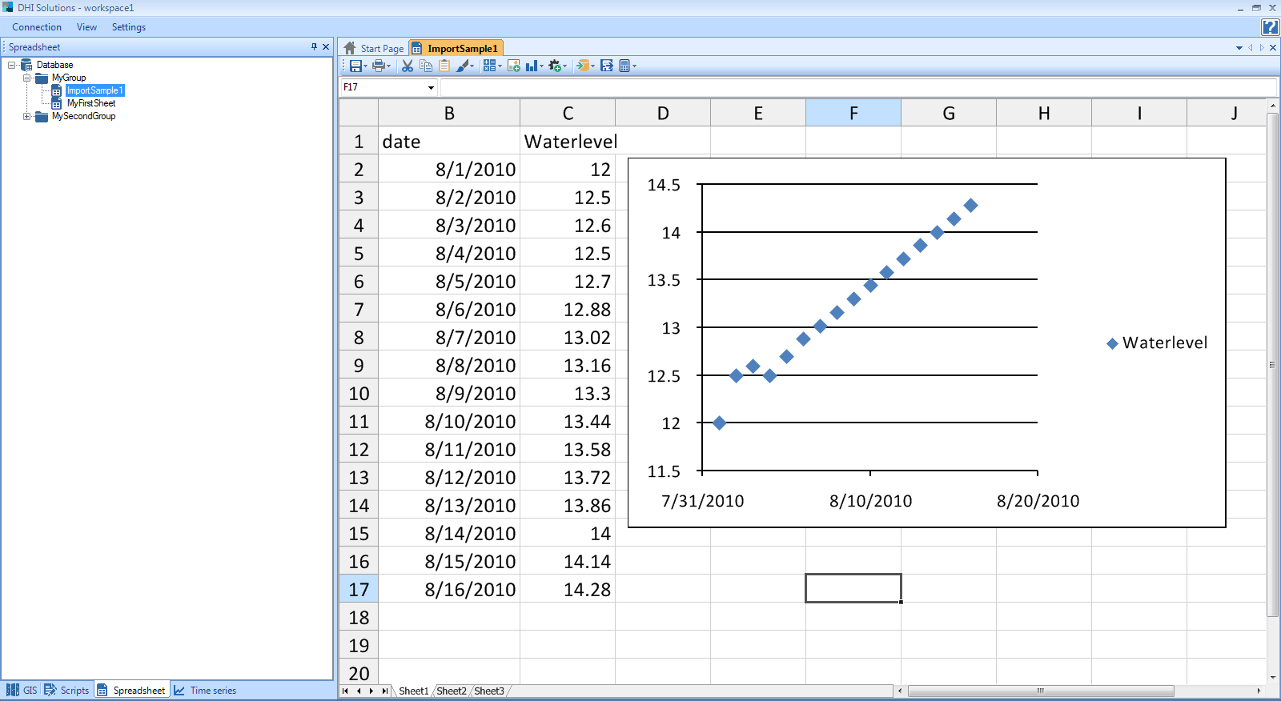Screen dimensions: 1281x701
Task: Select MyFirstSheet in the database tree
Action: coord(91,103)
